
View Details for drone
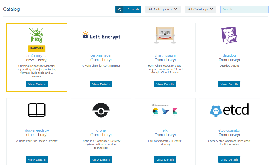tap(101, 160)
